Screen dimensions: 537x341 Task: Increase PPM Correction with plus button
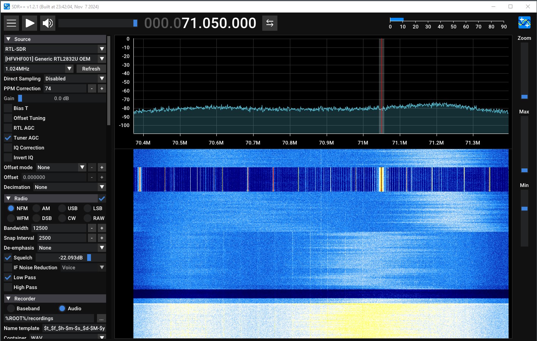(102, 88)
